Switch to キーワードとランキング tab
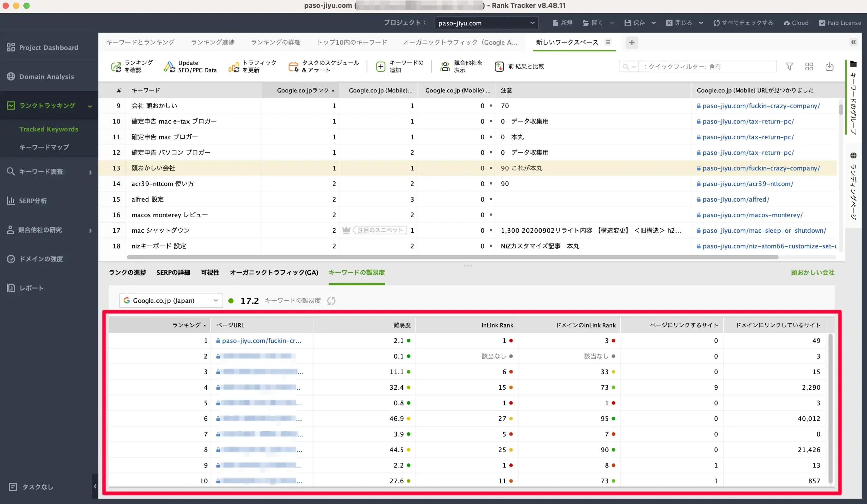 coord(140,42)
